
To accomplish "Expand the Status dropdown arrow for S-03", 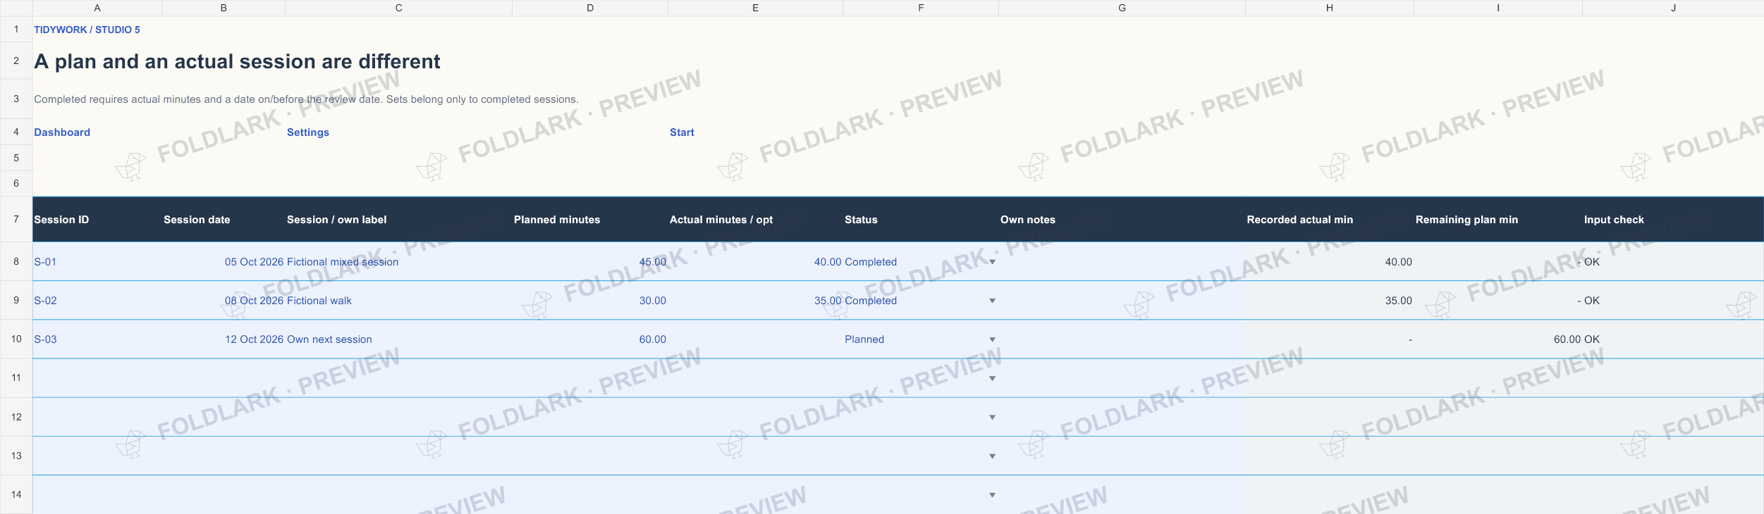I will [992, 339].
